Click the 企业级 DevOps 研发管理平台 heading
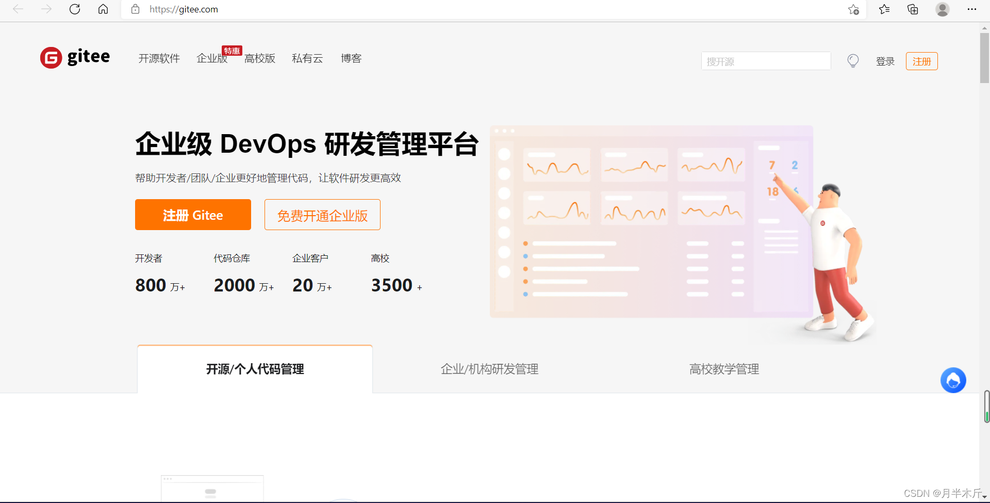This screenshot has height=503, width=990. (307, 143)
